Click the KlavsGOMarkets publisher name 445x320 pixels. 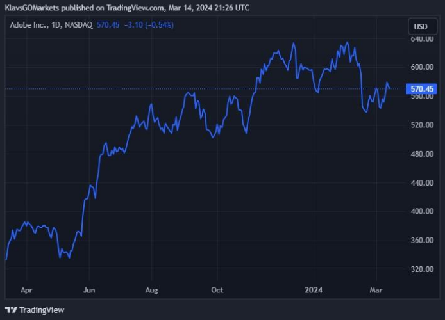32,8
